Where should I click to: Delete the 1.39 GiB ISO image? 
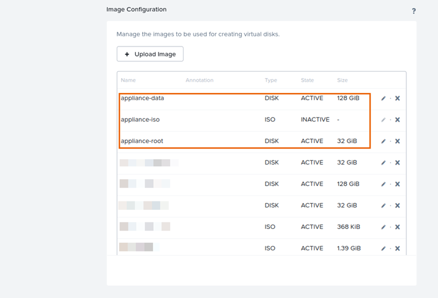click(397, 249)
